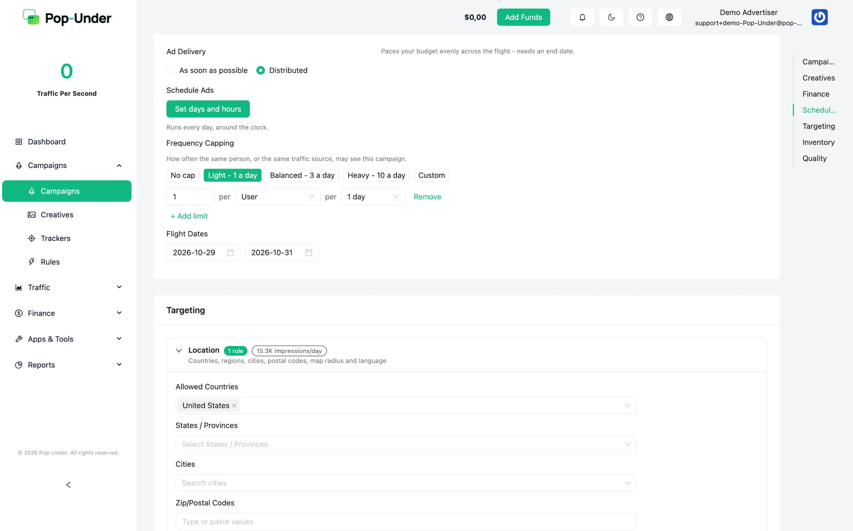Open States / Provinces dropdown
The image size is (853, 531).
coord(406,444)
